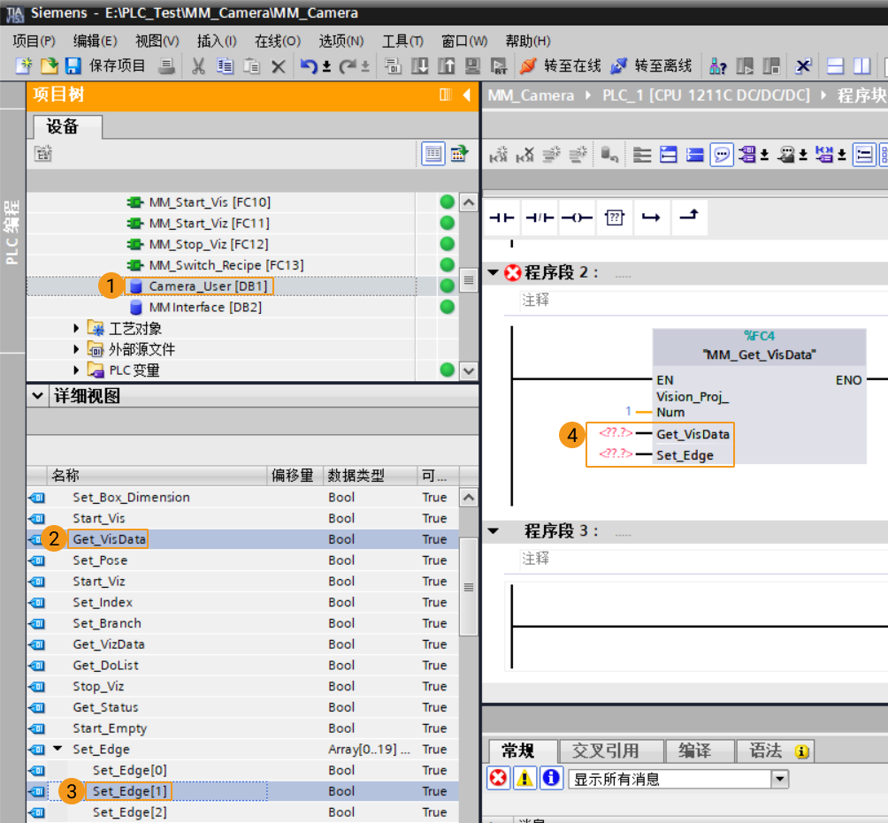
Task: Click the upload from device icon
Action: click(447, 66)
